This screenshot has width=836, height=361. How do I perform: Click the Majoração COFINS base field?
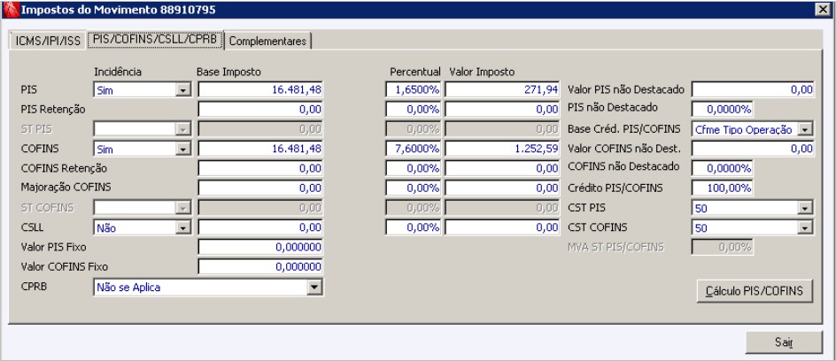[260, 188]
